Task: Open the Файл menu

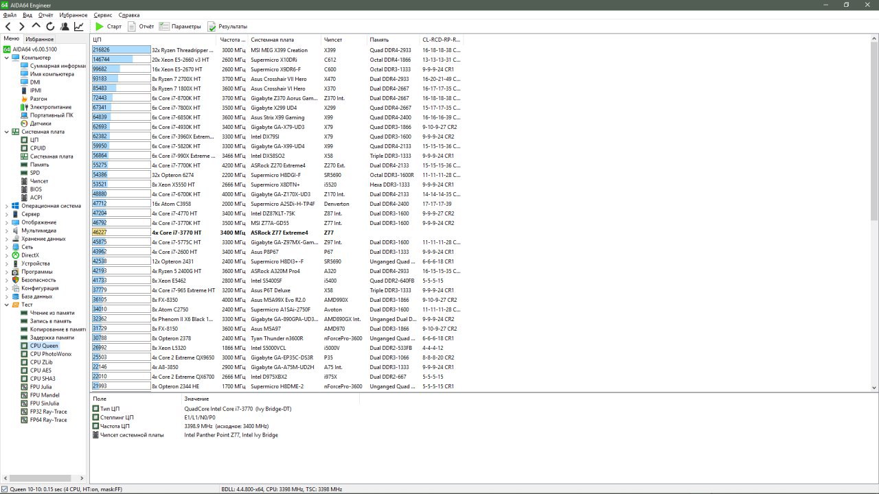Action: [10, 14]
